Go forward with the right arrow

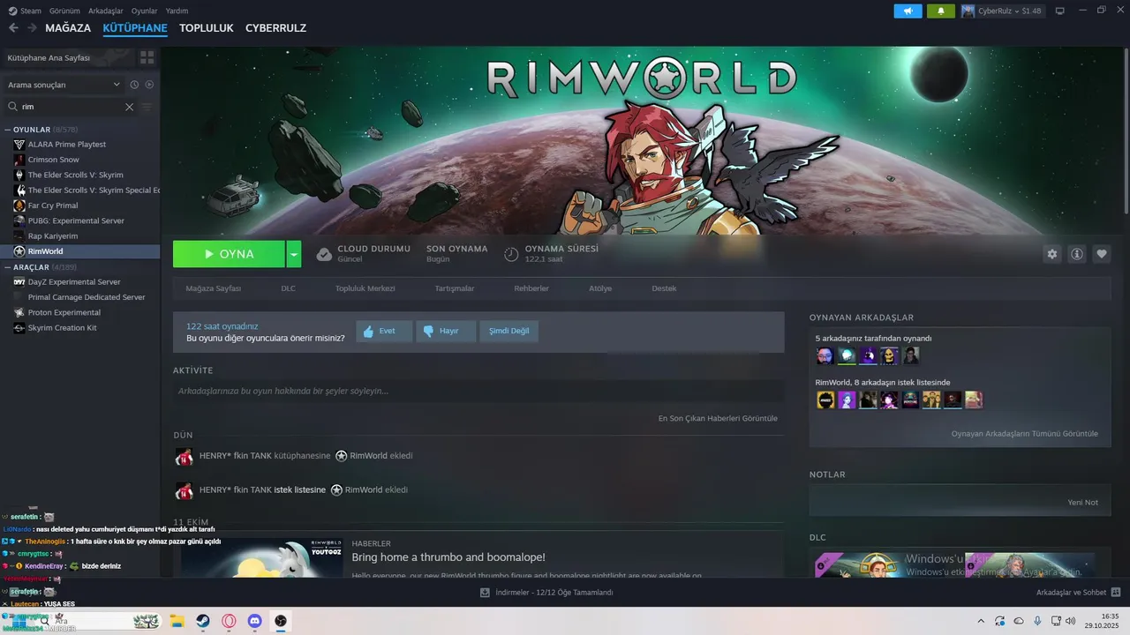[32, 28]
